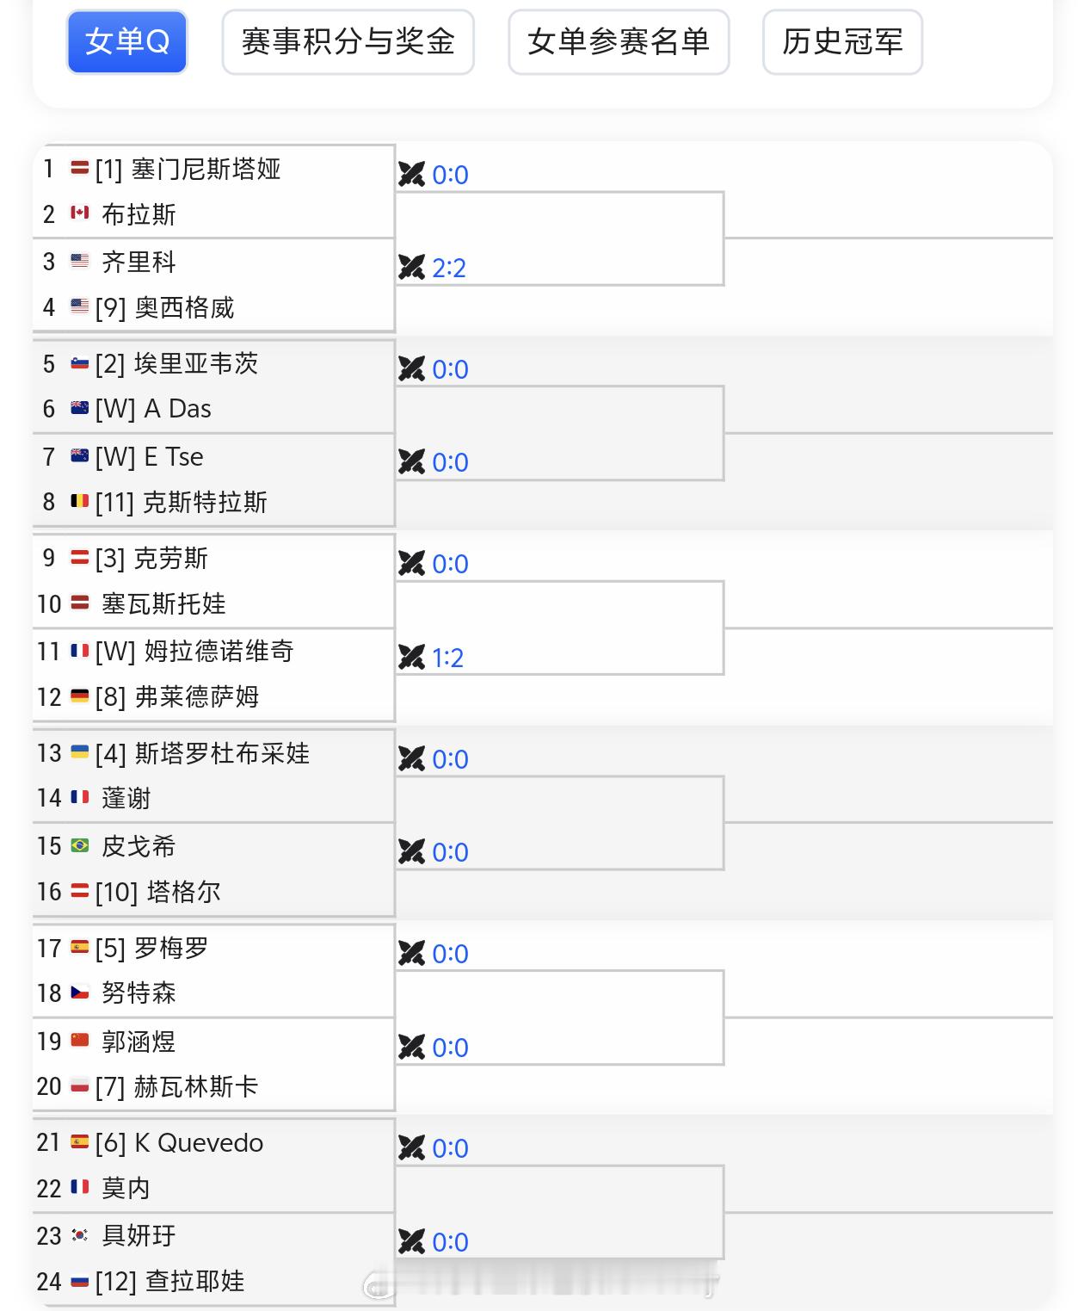Viewport: 1084px width, 1311px height.
Task: Open the 1:2 match result link
Action: [x=447, y=658]
